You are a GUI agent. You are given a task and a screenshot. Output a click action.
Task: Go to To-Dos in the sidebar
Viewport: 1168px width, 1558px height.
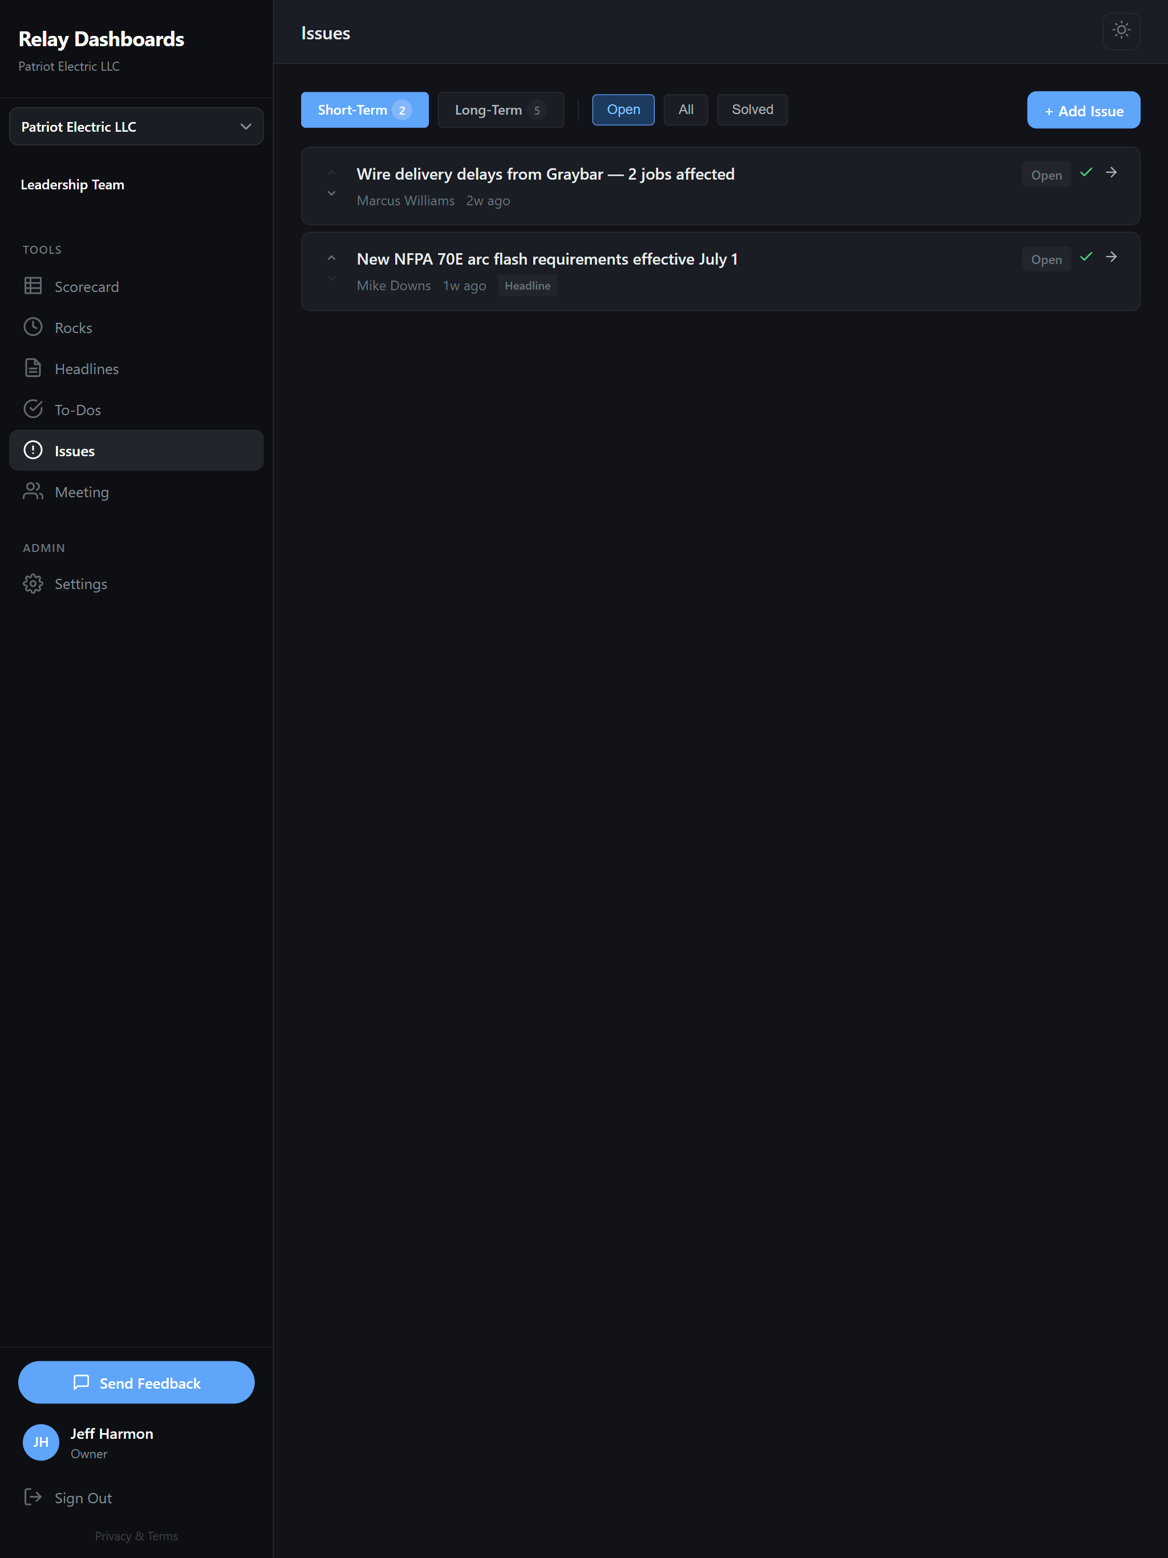[136, 409]
